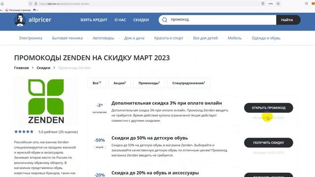
Task: Open the Мебель category
Action: coord(235,38)
